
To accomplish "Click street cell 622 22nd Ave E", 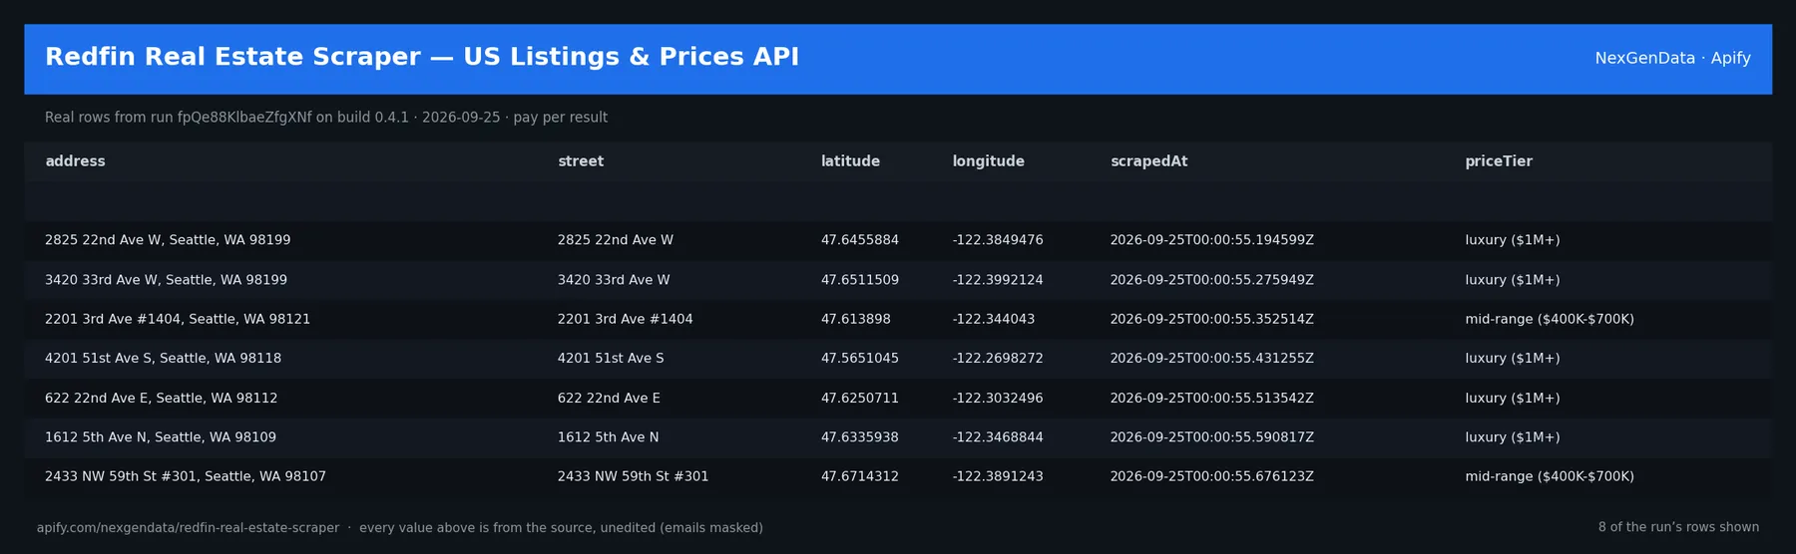I will [x=609, y=398].
